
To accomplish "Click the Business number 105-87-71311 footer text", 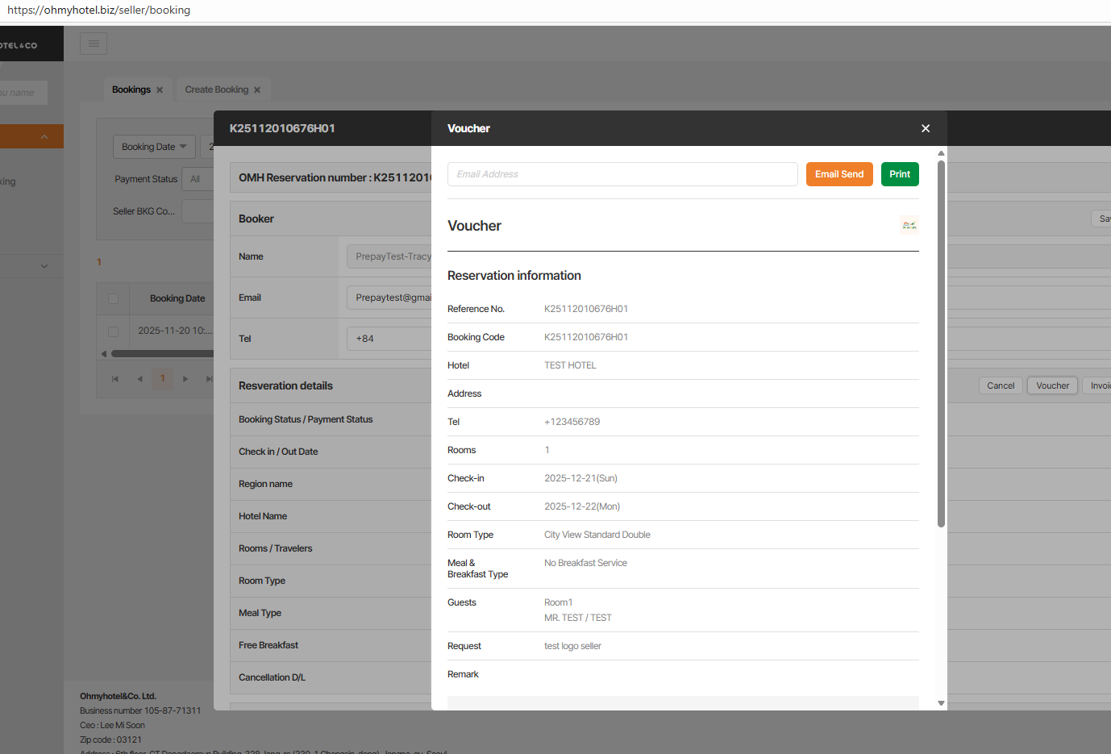I will [x=140, y=710].
